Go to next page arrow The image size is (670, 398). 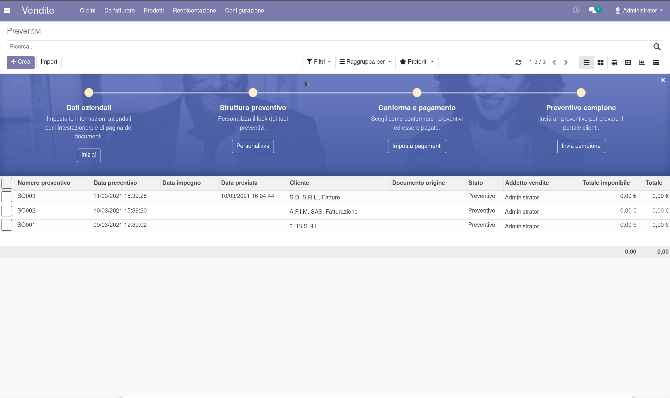pos(566,62)
